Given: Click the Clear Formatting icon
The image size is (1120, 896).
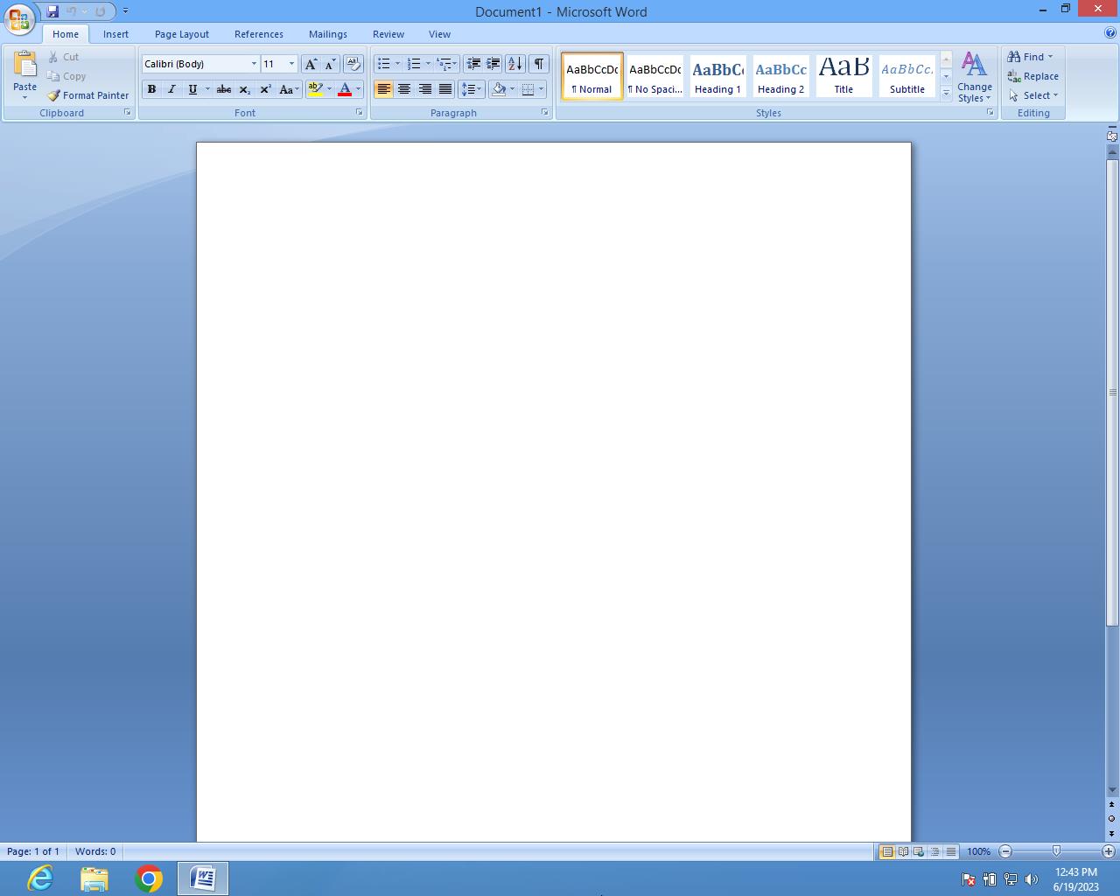Looking at the screenshot, I should [353, 64].
